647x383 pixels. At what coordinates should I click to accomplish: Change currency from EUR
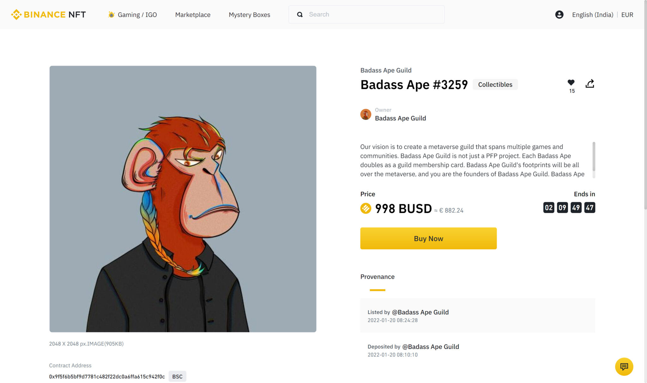627,15
